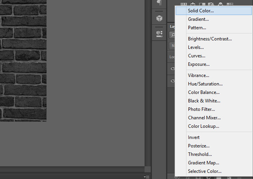The image size is (253, 179).
Task: Select Curves from the menu
Action: (x=196, y=56)
